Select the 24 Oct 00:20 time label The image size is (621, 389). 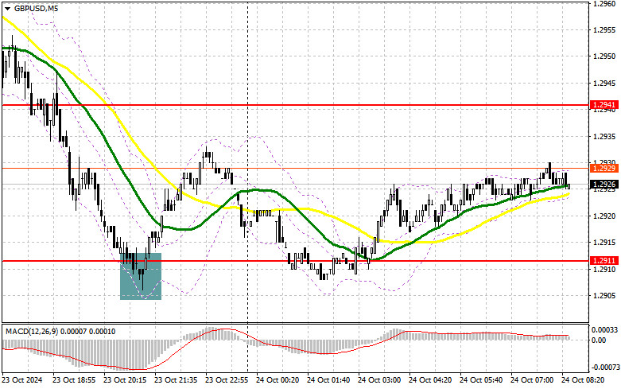pos(278,380)
